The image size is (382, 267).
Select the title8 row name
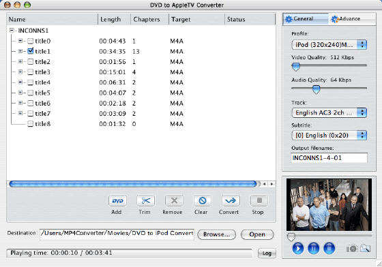click(x=42, y=124)
